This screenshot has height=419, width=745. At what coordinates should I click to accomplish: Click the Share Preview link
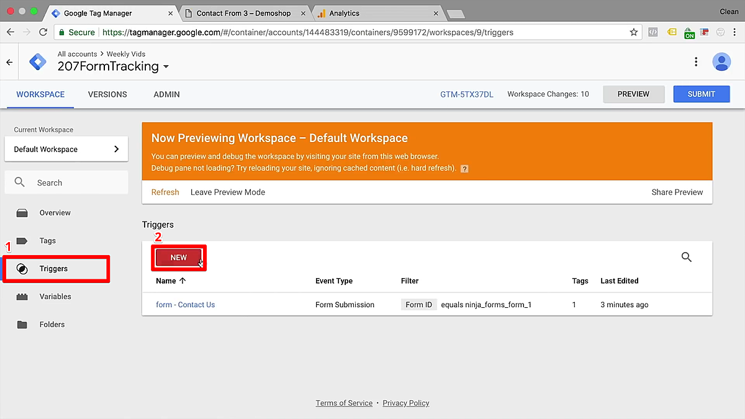tap(677, 192)
